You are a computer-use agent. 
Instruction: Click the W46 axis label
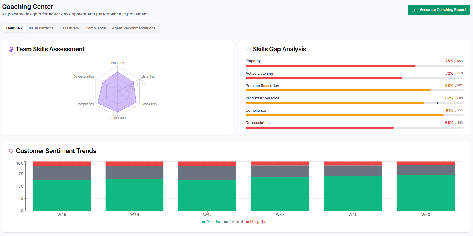135,215
